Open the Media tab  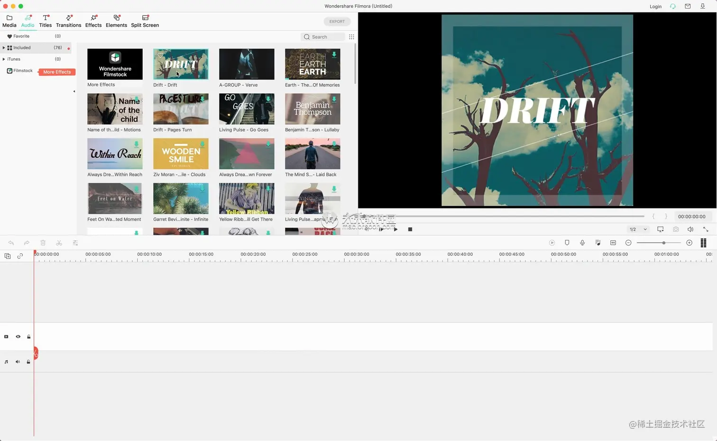pyautogui.click(x=9, y=21)
